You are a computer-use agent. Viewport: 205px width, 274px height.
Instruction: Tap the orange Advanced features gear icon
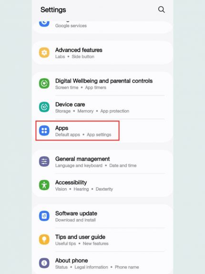click(44, 52)
